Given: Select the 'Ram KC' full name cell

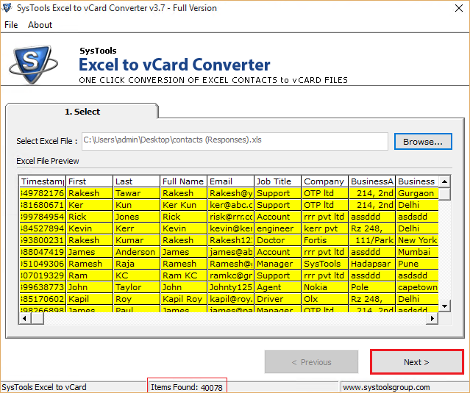Looking at the screenshot, I should 183,275.
